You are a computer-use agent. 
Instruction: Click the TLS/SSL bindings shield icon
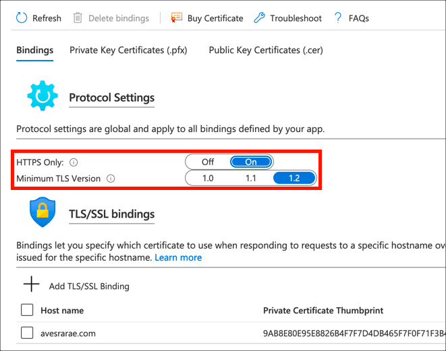[43, 212]
